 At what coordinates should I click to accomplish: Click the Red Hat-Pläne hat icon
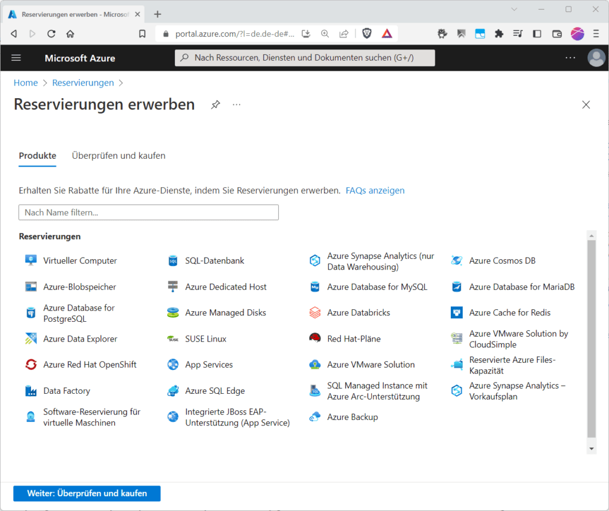click(315, 338)
